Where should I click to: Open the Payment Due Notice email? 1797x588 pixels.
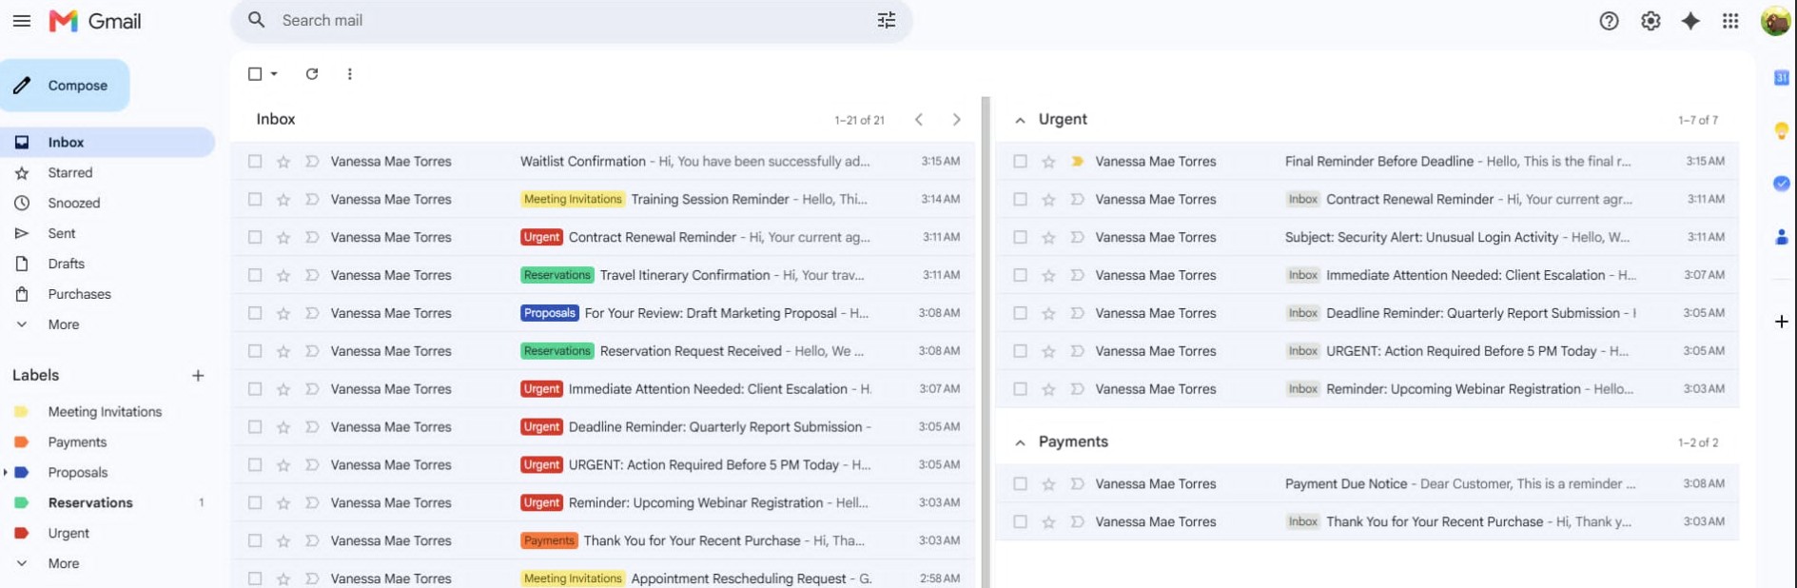pyautogui.click(x=1367, y=484)
